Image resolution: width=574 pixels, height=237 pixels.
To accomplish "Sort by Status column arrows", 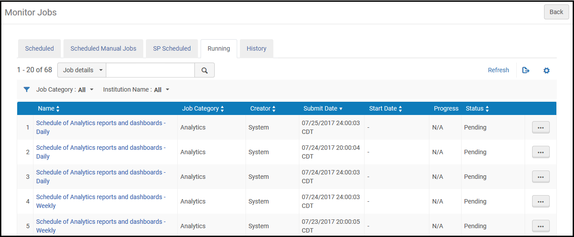I will tap(487, 109).
